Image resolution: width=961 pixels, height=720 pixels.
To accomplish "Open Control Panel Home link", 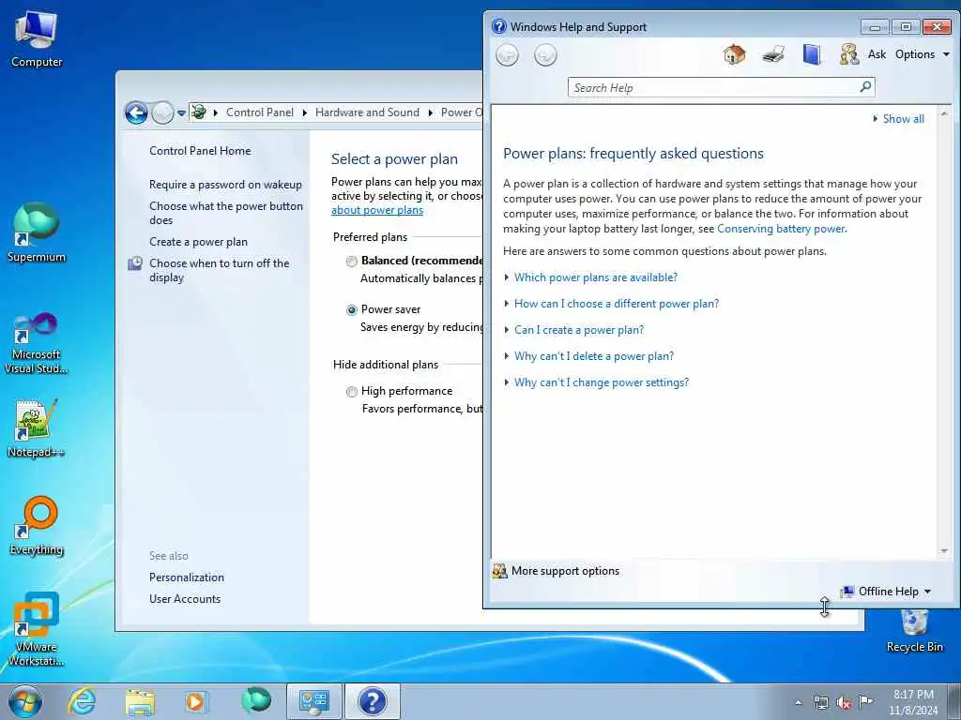I will tap(200, 151).
